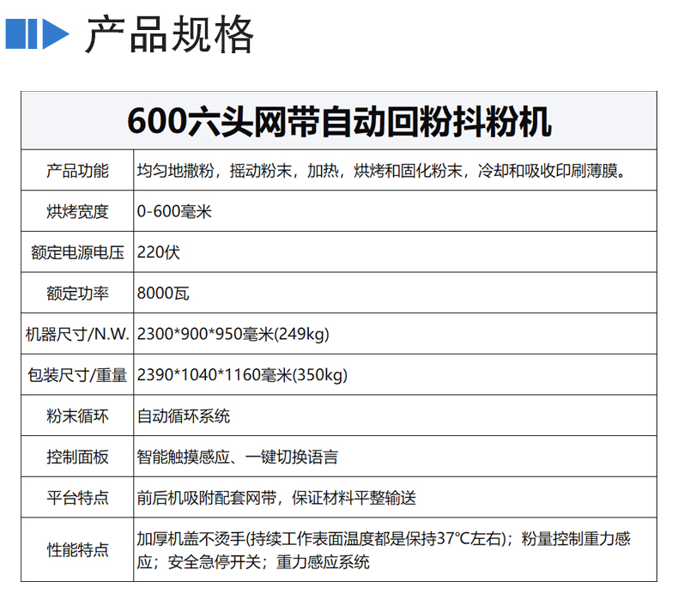Click the 额定电源电压 row label
This screenshot has height=606, width=678.
pyautogui.click(x=77, y=252)
